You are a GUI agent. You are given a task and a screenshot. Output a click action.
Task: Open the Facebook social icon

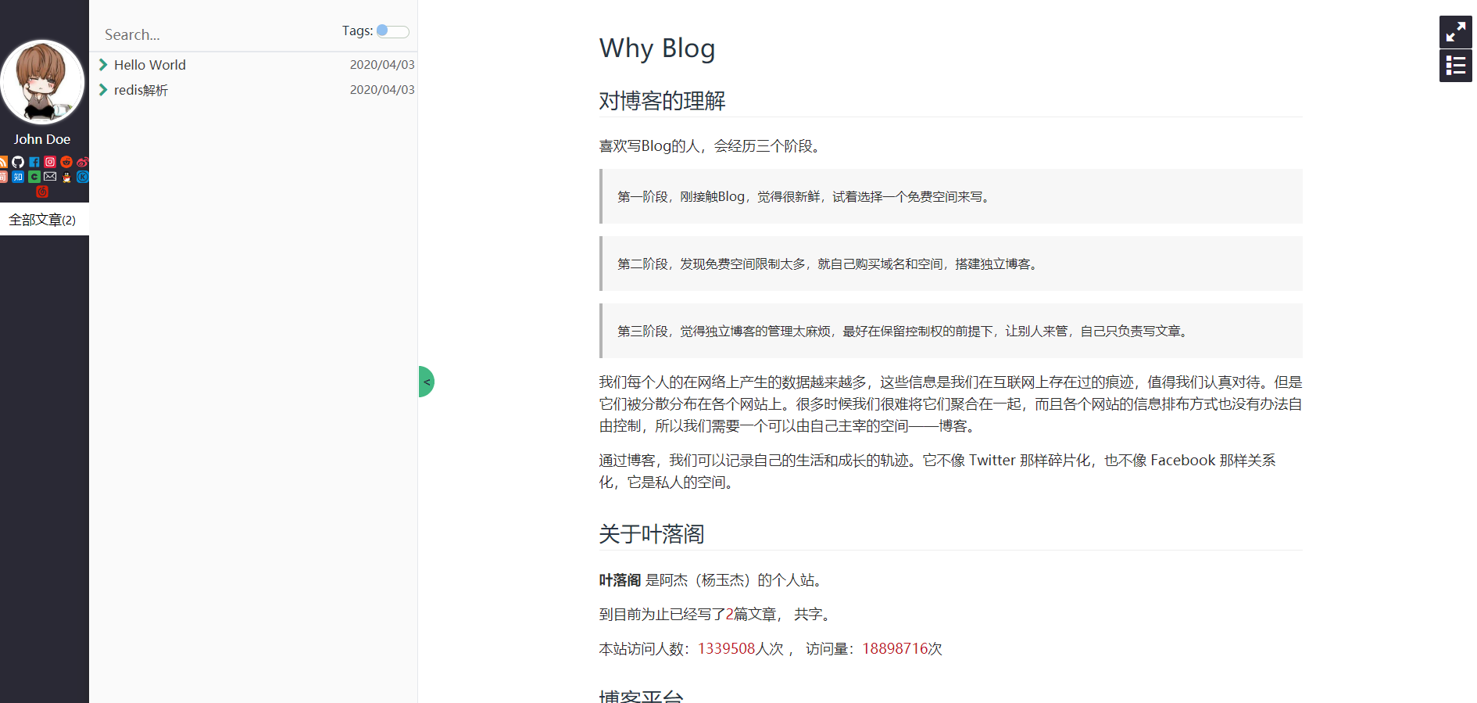coord(34,162)
